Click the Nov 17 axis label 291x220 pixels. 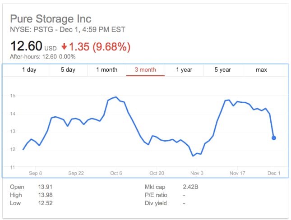[x=237, y=173]
